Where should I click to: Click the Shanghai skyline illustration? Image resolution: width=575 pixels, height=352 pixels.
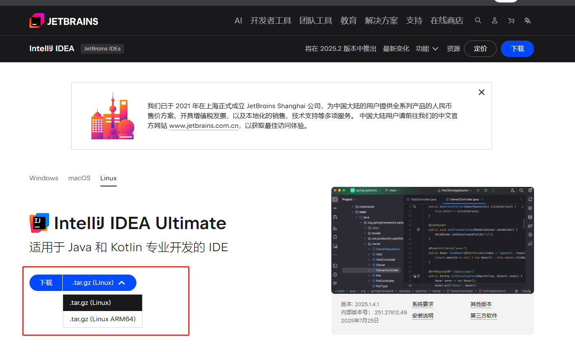(x=113, y=116)
